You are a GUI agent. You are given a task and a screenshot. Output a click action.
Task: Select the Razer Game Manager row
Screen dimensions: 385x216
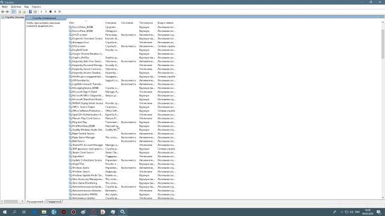tap(122, 137)
